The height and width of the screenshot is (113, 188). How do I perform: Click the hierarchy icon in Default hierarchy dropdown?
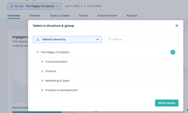click(x=38, y=40)
